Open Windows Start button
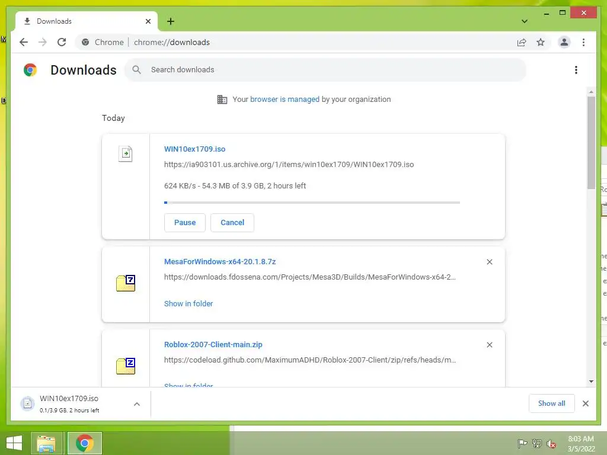 [14, 443]
